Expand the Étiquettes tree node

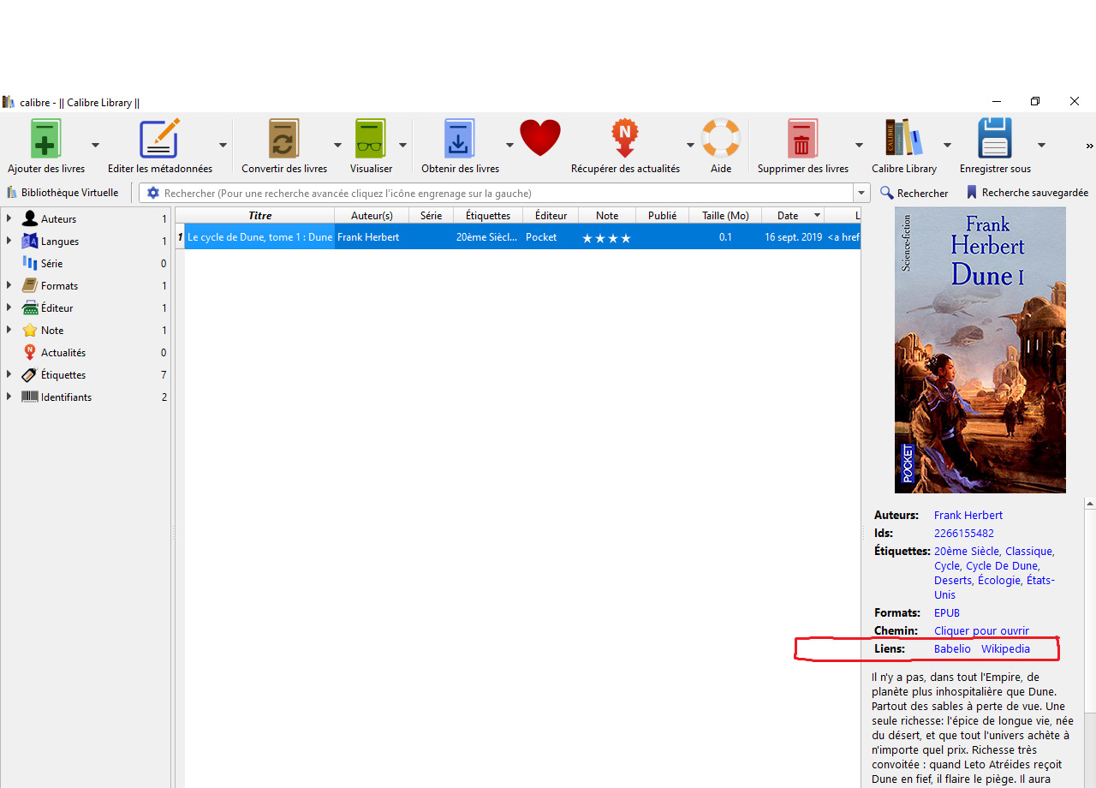tap(9, 374)
